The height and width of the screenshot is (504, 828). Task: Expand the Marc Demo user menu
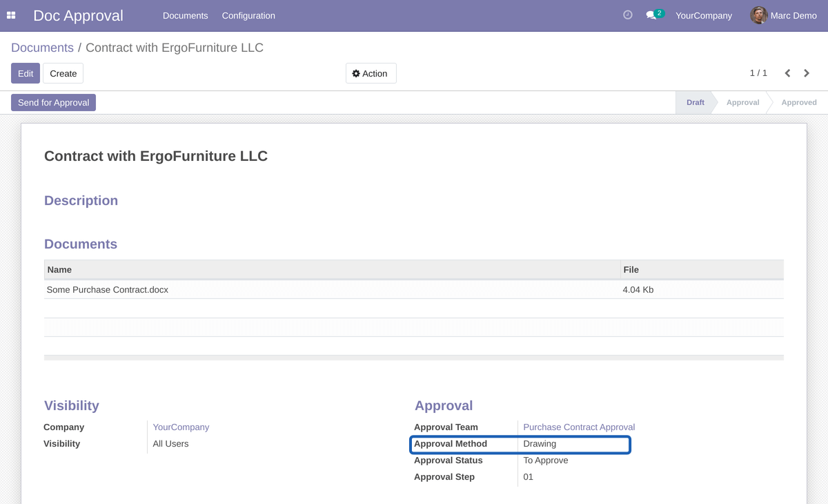(793, 15)
